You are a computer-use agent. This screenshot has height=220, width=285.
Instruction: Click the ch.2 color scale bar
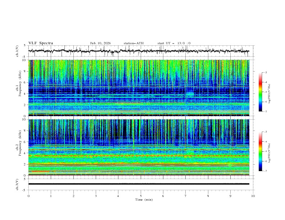[x=260, y=151]
